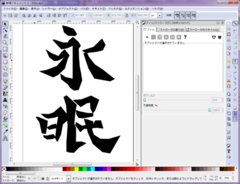Click the unset paint question mark
Viewport: 240px width, 184px height.
pos(185,37)
